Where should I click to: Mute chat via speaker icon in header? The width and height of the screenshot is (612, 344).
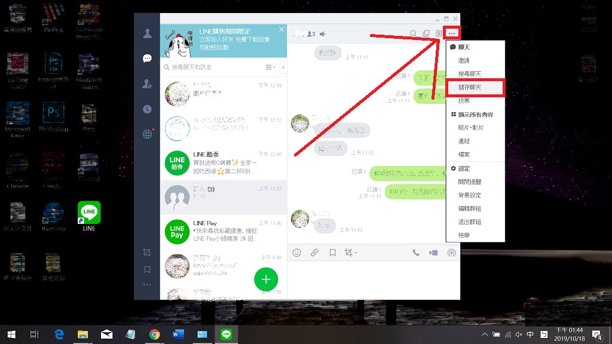pyautogui.click(x=322, y=34)
